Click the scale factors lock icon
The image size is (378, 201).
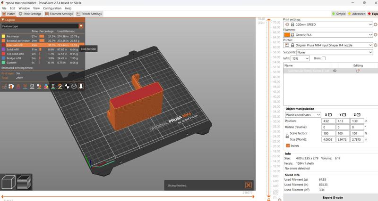[x=287, y=136]
